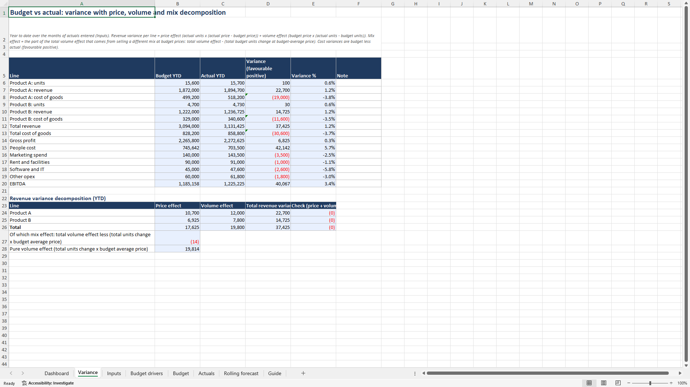The image size is (690, 387).
Task: Select the Product A: units label
Action: point(82,83)
